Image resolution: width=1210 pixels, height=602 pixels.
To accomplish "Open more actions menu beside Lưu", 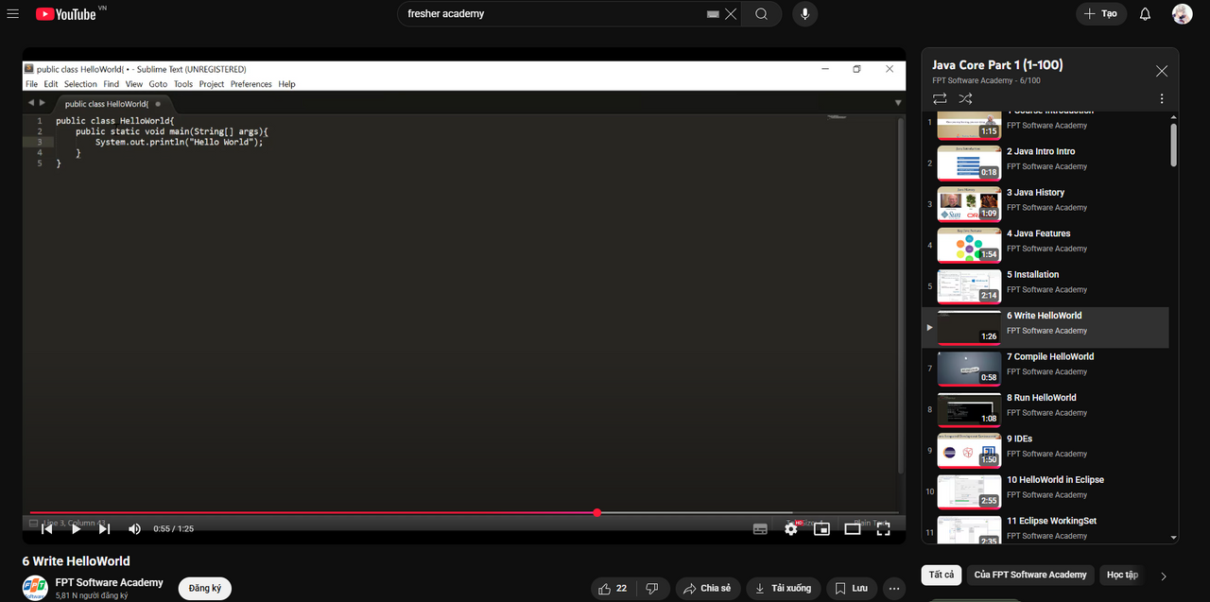I will click(893, 588).
